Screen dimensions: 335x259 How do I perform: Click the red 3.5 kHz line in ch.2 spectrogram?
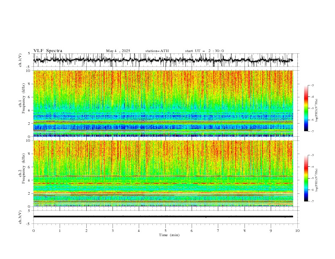click(x=163, y=183)
